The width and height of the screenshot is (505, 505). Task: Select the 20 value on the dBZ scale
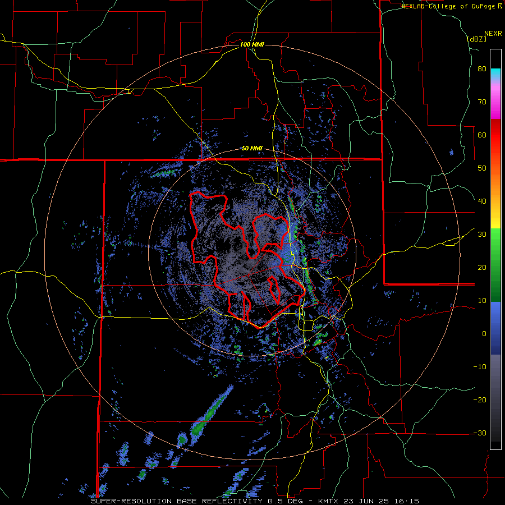(x=482, y=268)
